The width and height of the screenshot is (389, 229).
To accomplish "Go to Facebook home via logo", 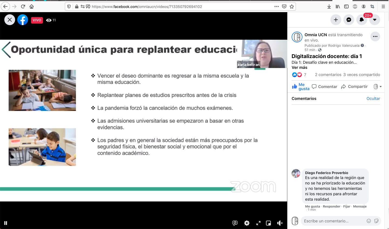I will click(23, 20).
